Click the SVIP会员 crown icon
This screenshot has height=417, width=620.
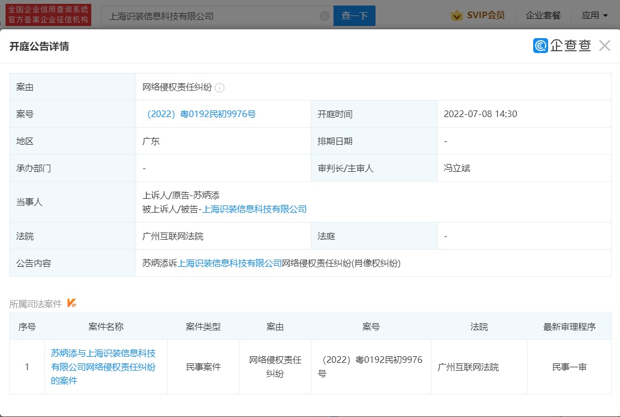coord(456,15)
